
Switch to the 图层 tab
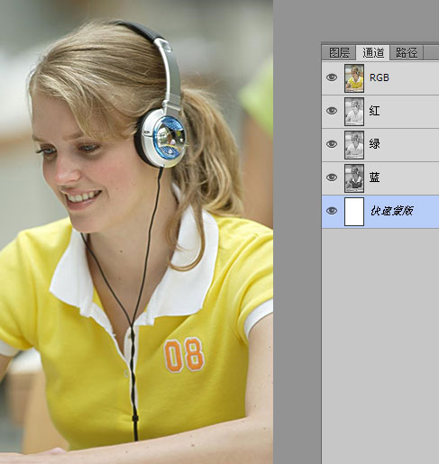339,53
